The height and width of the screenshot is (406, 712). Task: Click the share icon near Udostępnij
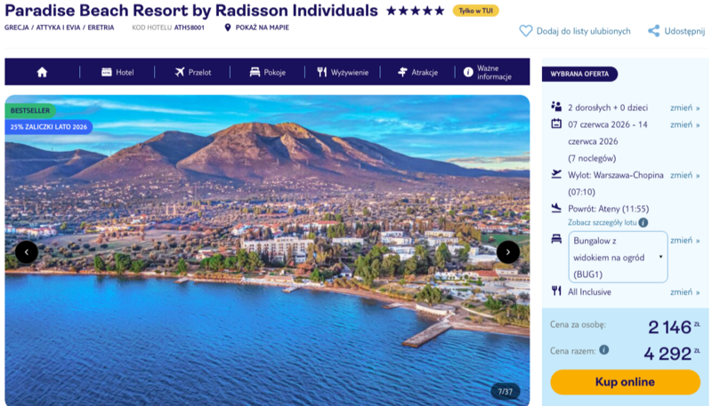pyautogui.click(x=654, y=31)
